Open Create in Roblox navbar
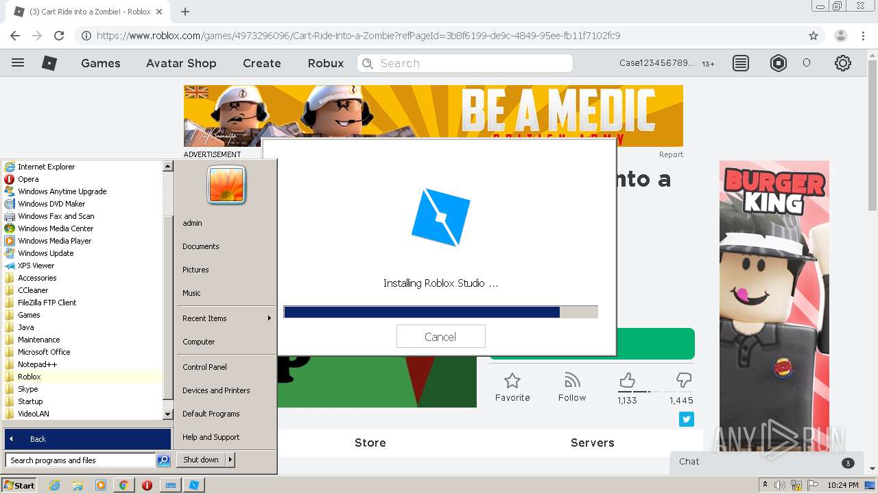 point(262,63)
